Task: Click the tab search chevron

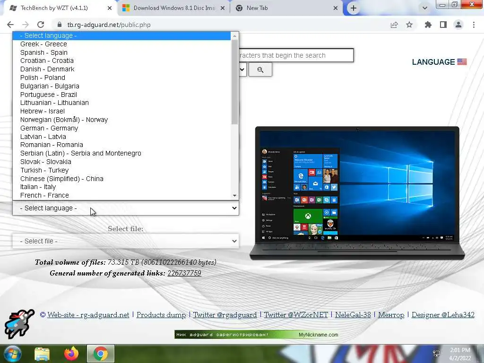Action: 425,8
